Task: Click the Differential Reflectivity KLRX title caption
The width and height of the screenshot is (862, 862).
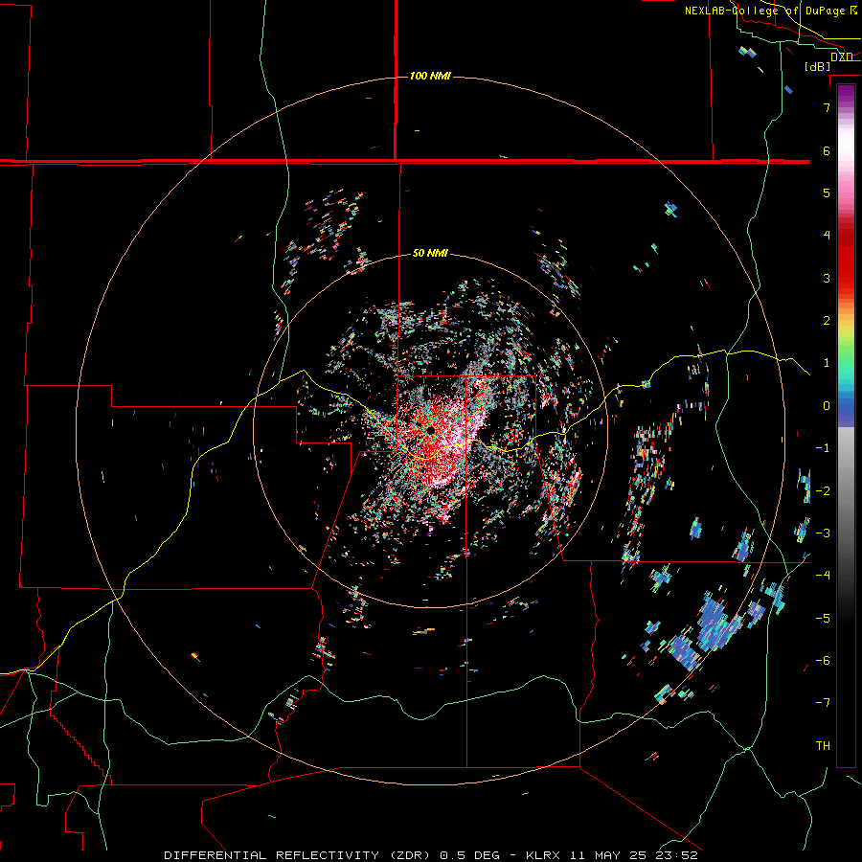Action: tap(431, 855)
